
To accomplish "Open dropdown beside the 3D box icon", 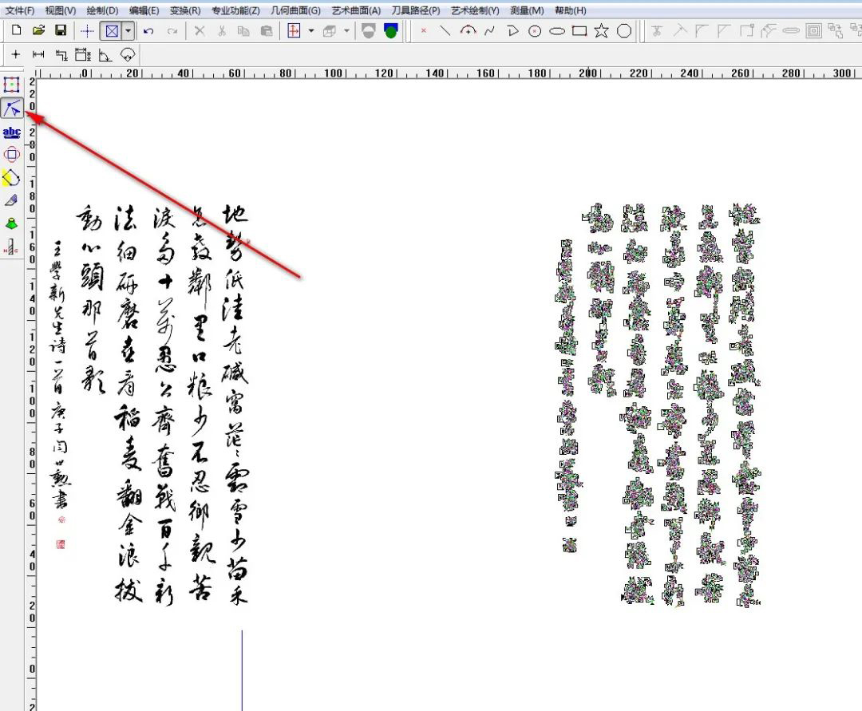I will pos(346,31).
